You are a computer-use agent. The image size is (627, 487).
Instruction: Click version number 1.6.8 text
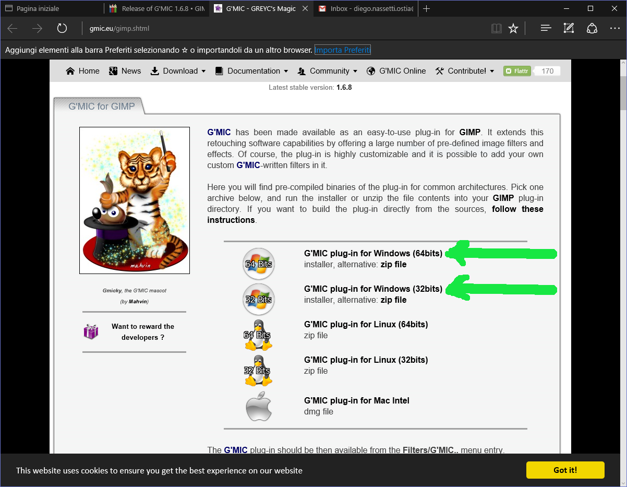(344, 87)
